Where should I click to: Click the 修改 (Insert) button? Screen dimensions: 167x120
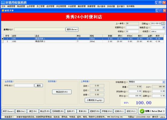coord(8,111)
